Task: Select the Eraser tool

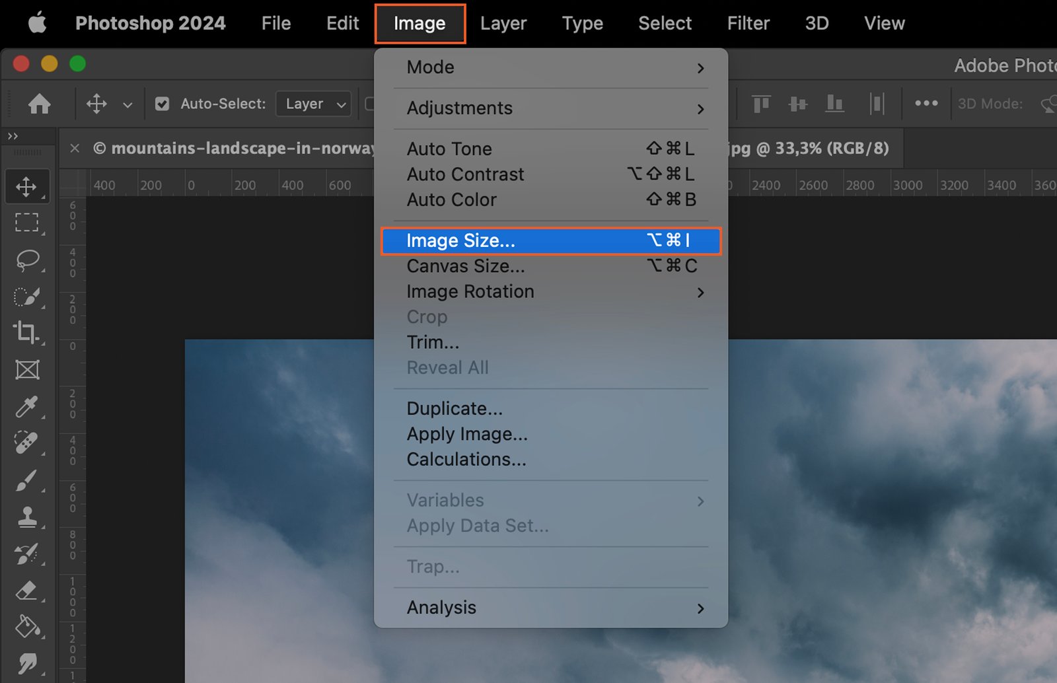Action: click(26, 590)
